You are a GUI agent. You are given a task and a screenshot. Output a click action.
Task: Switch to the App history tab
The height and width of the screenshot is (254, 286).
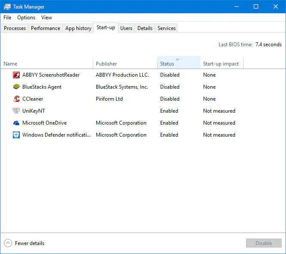click(x=78, y=28)
